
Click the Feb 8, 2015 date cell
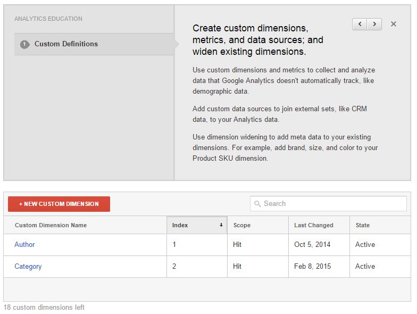(312, 267)
